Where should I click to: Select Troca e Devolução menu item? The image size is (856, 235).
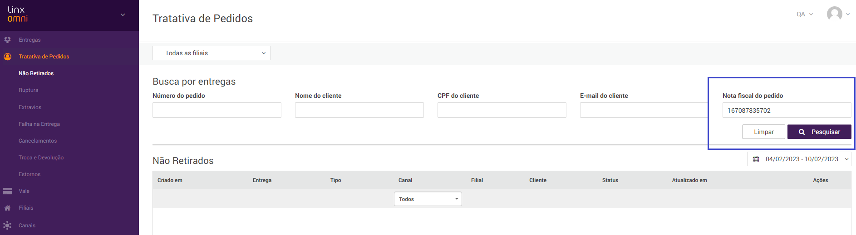pos(41,158)
